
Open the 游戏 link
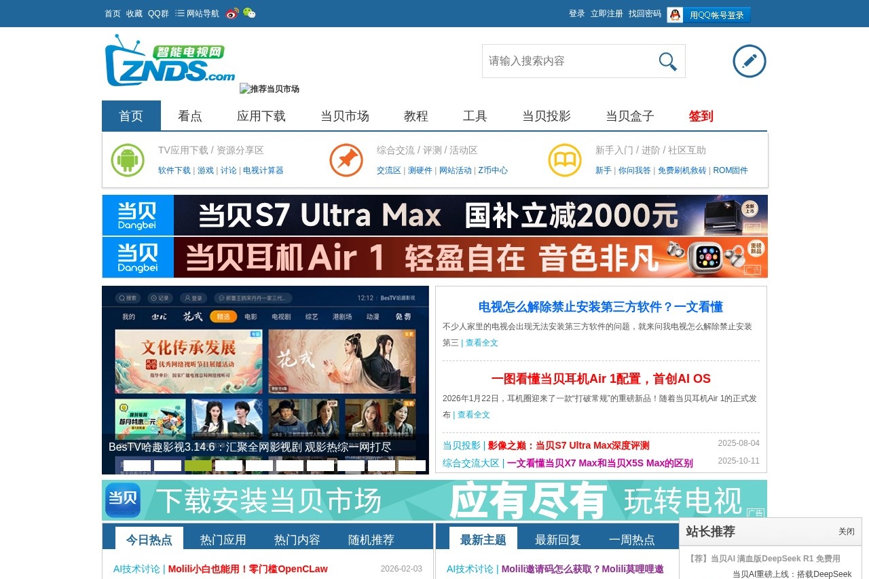coord(206,170)
